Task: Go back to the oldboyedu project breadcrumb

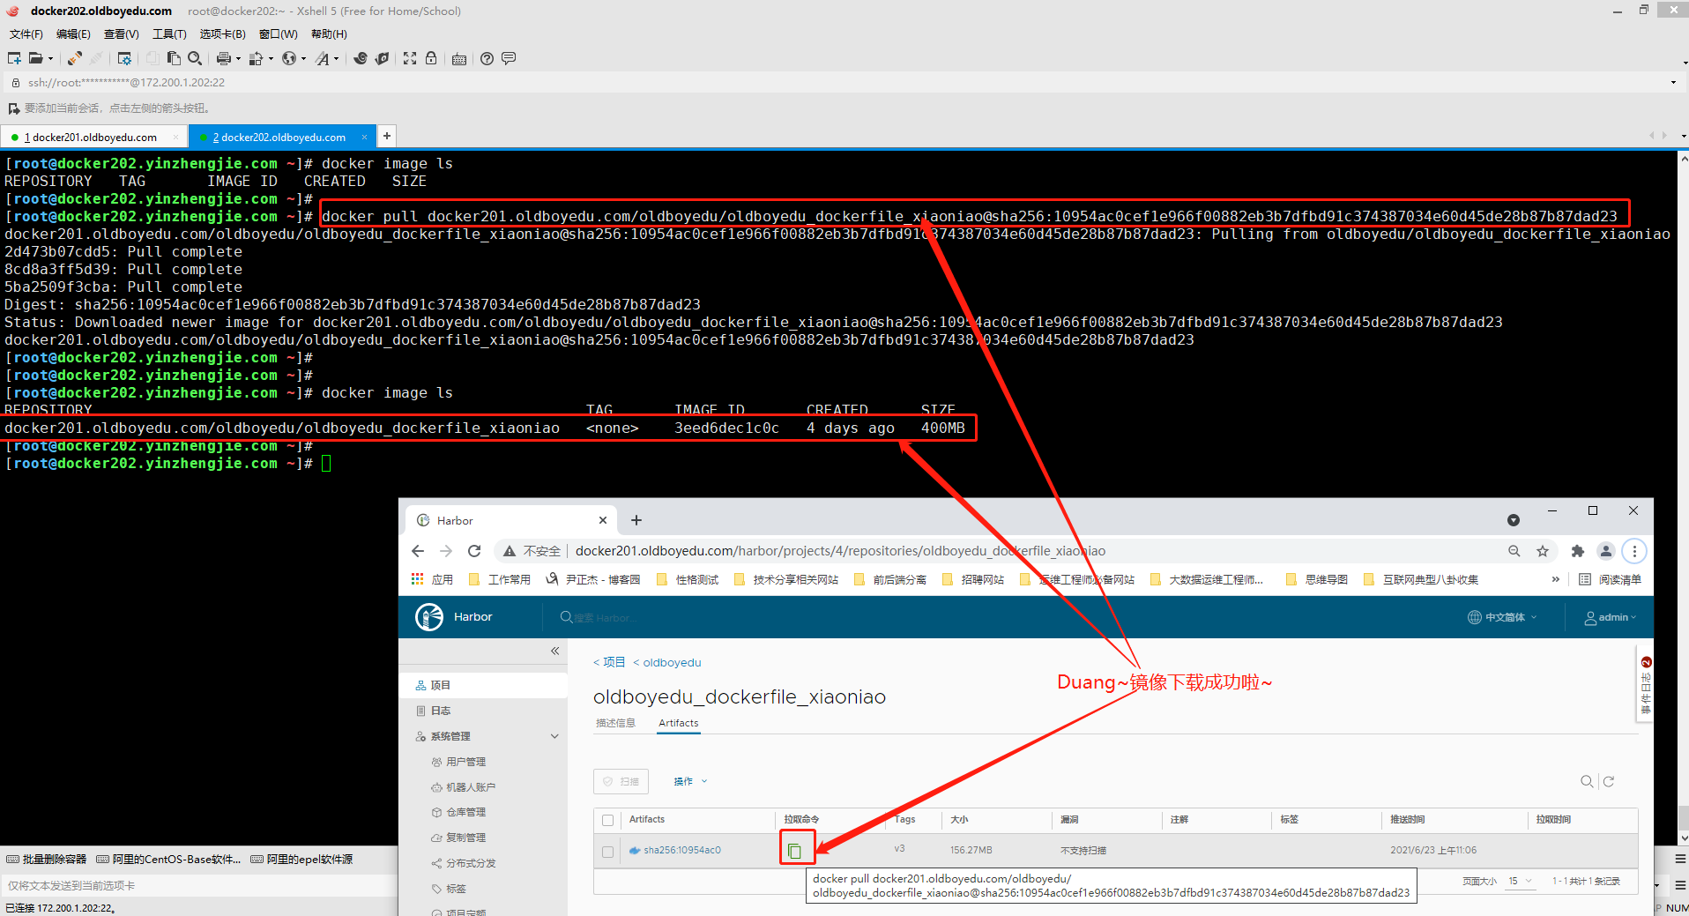Action: coord(671,662)
